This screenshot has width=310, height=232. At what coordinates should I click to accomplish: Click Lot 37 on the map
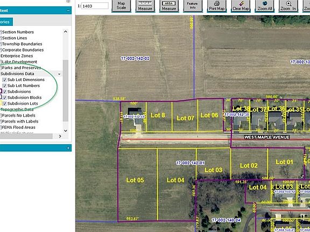click(x=258, y=110)
